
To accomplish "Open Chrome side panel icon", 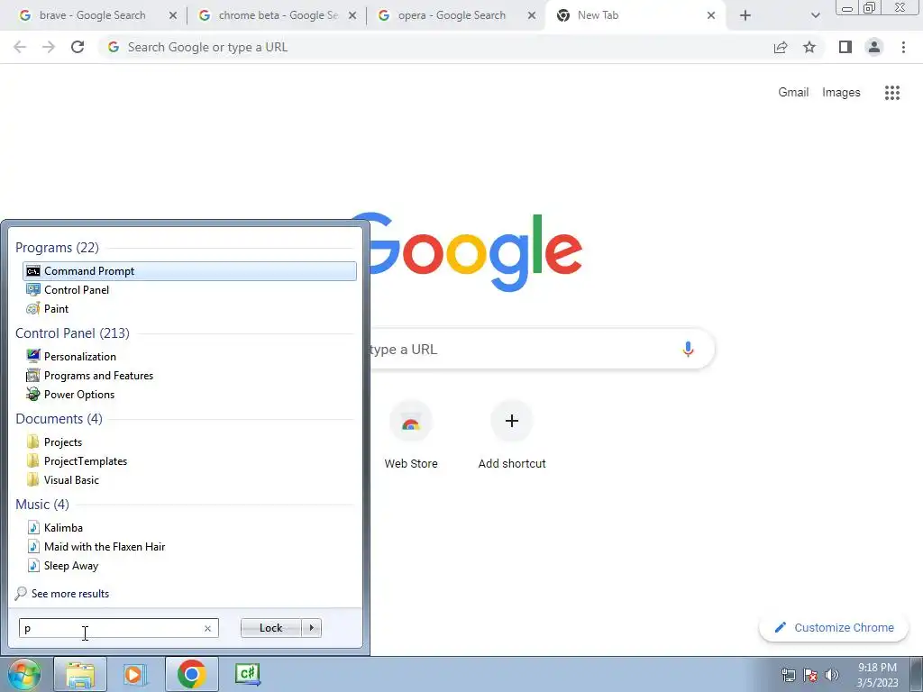I will [845, 47].
